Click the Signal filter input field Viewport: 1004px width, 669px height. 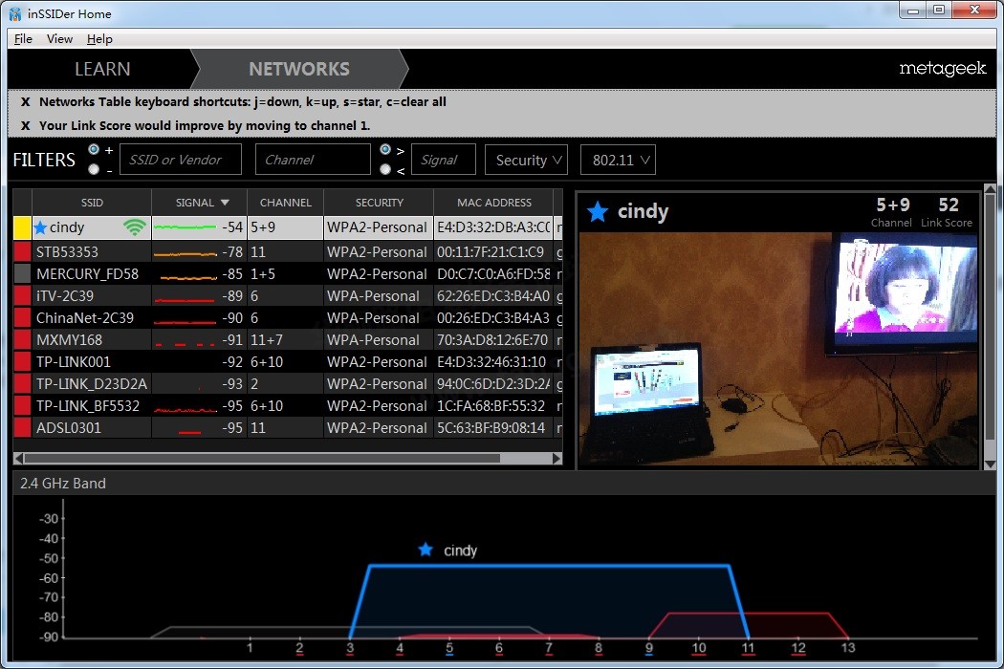click(x=443, y=160)
